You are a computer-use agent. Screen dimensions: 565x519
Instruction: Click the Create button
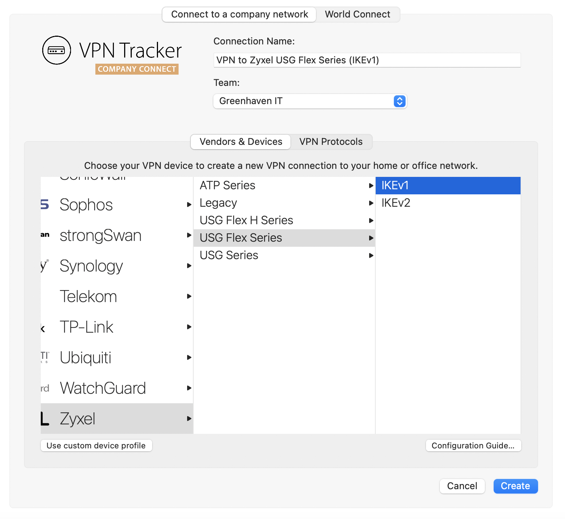coord(515,486)
